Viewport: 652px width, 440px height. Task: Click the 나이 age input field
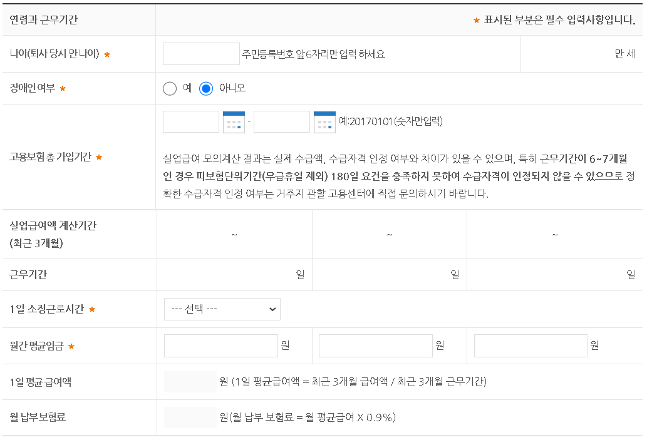click(x=200, y=53)
